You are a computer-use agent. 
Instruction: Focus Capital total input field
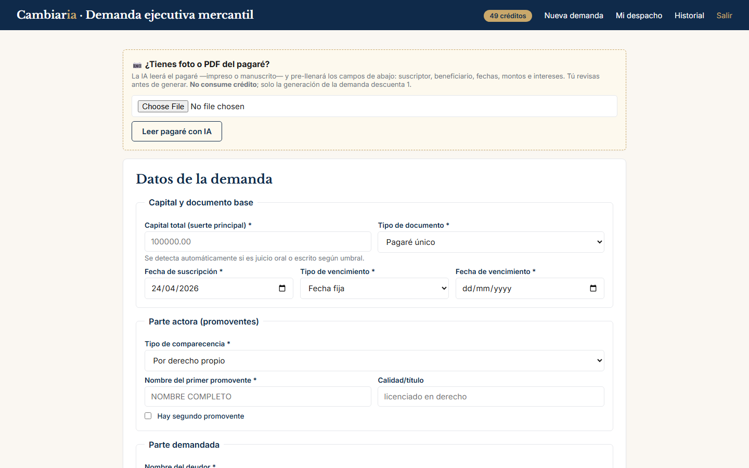click(x=257, y=241)
